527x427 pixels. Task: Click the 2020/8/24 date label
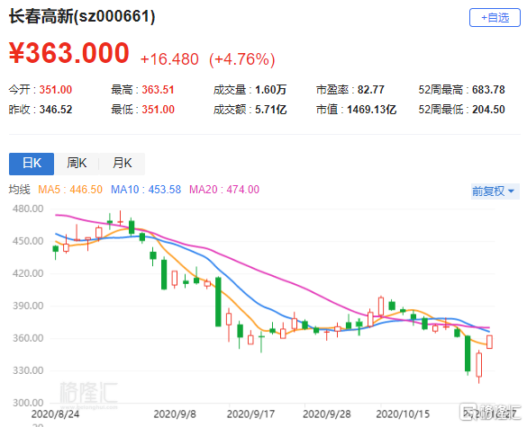(56, 414)
